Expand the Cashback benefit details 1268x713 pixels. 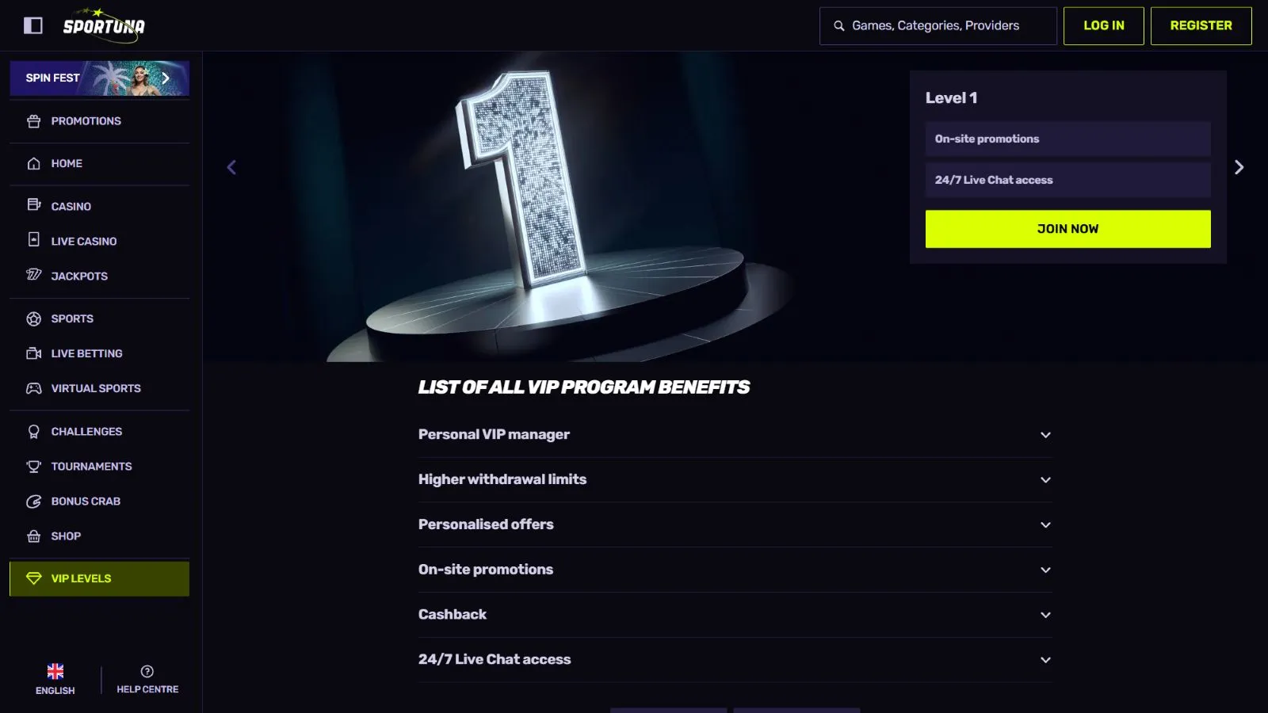click(1045, 615)
